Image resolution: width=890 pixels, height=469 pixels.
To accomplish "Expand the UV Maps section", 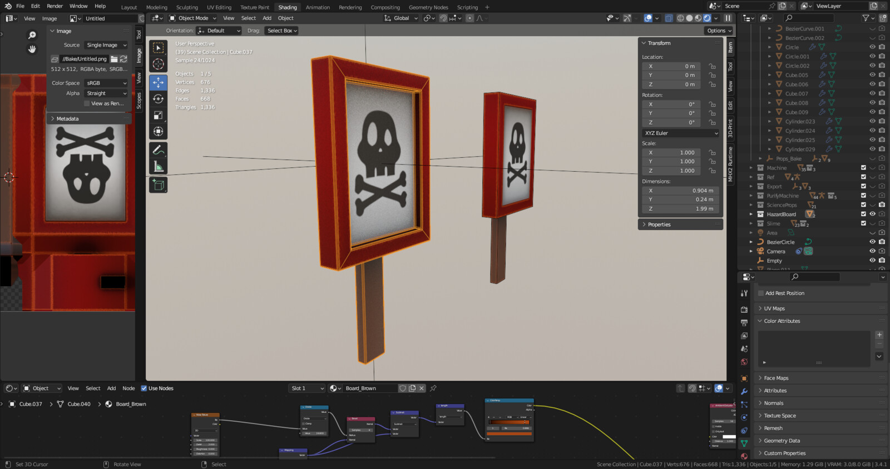I will [821, 308].
